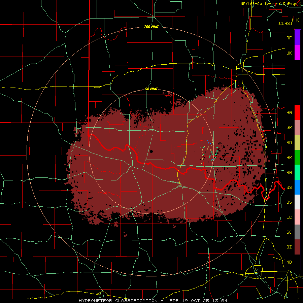This screenshot has width=303, height=303.
Task: Click the black radar site dot
Action: [151, 151]
